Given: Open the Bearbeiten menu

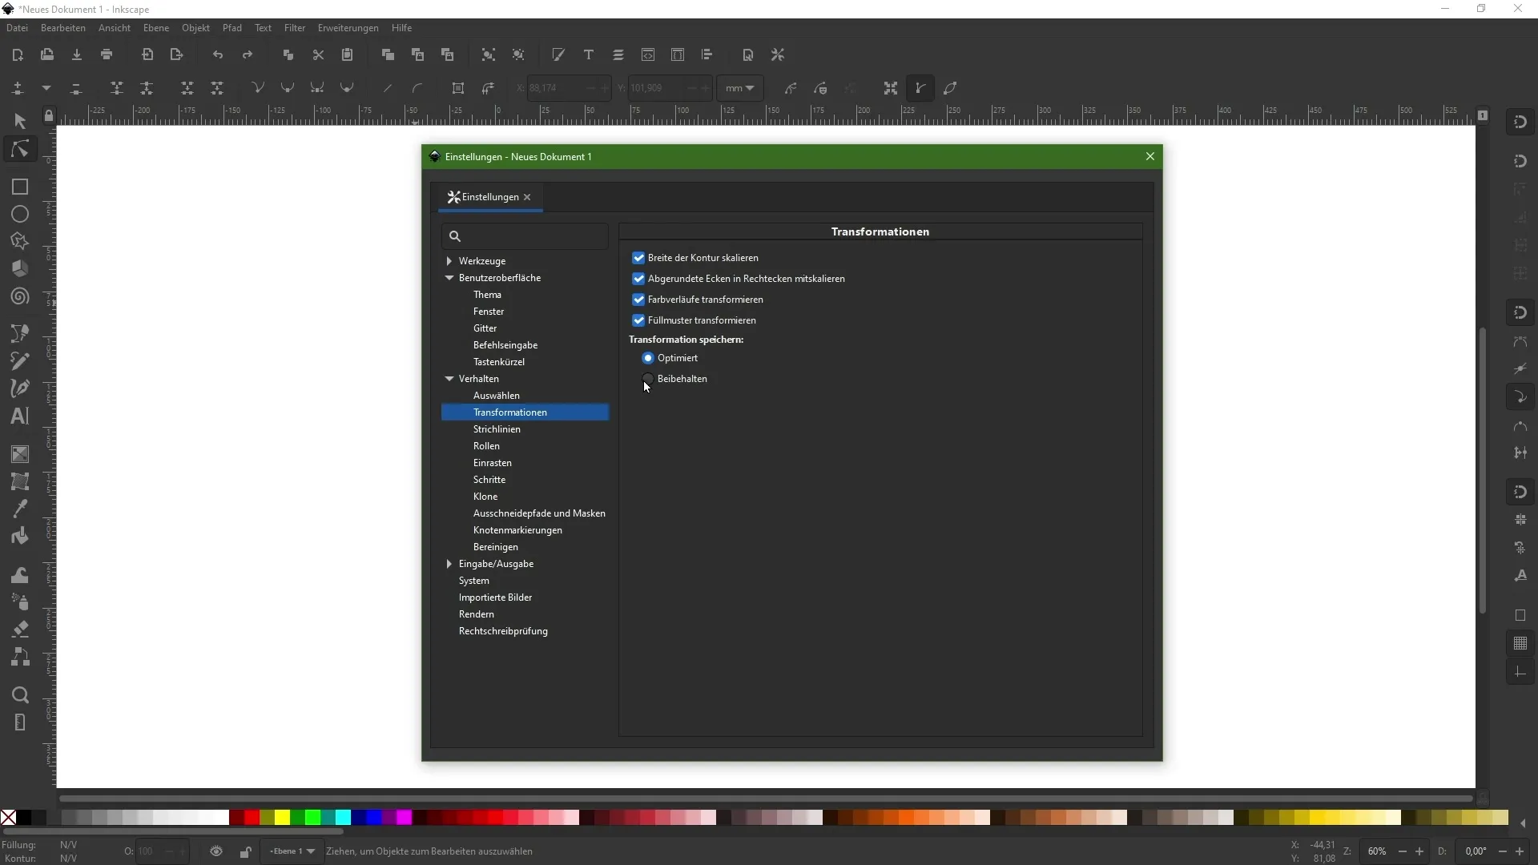Looking at the screenshot, I should point(63,28).
